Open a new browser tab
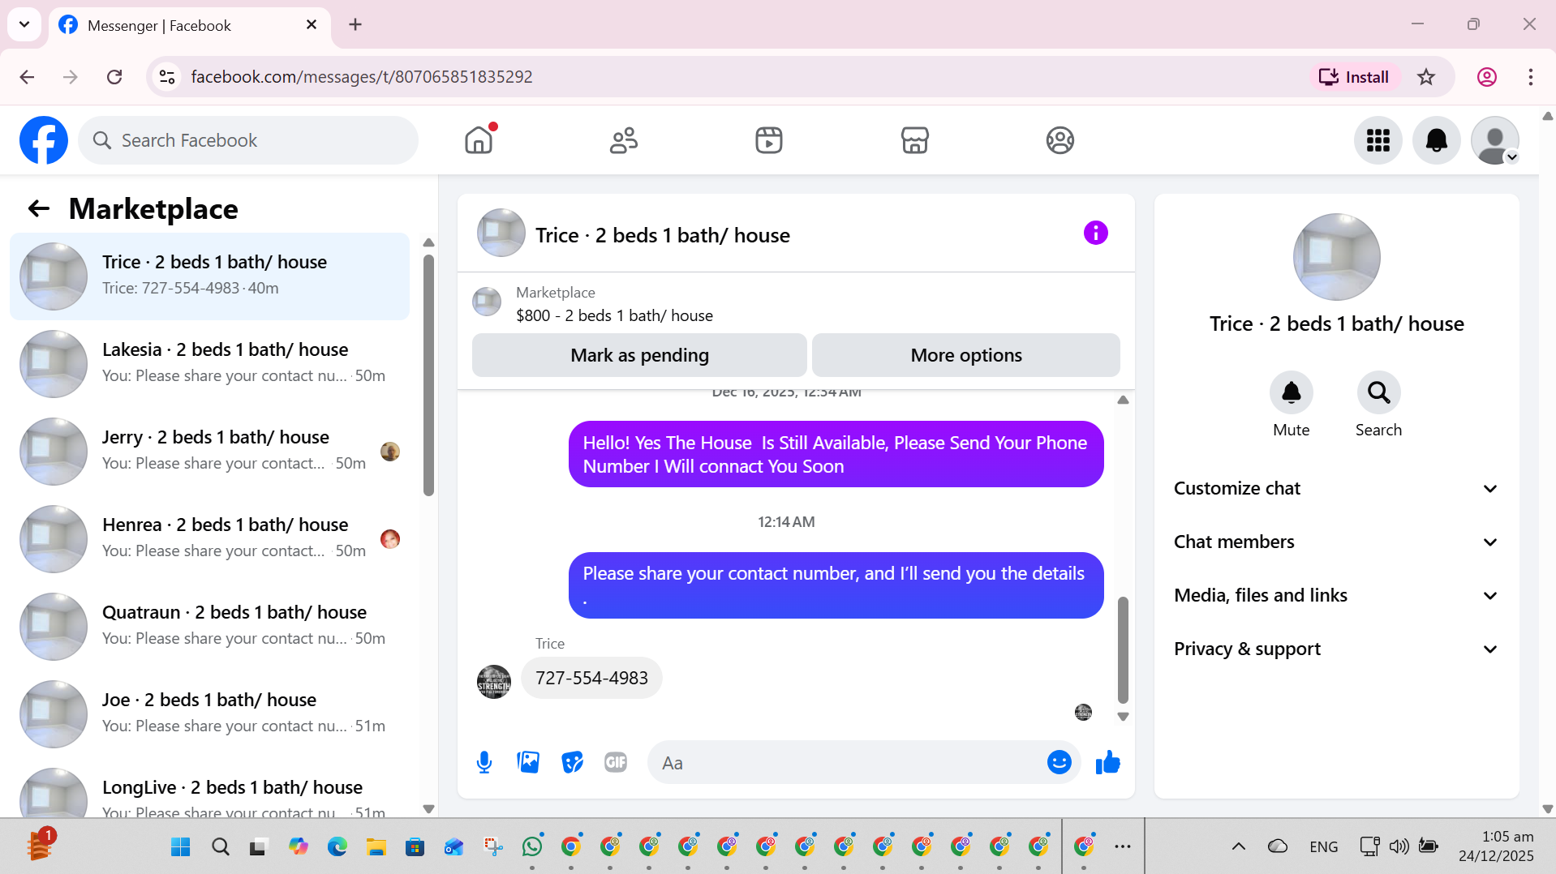 (355, 24)
